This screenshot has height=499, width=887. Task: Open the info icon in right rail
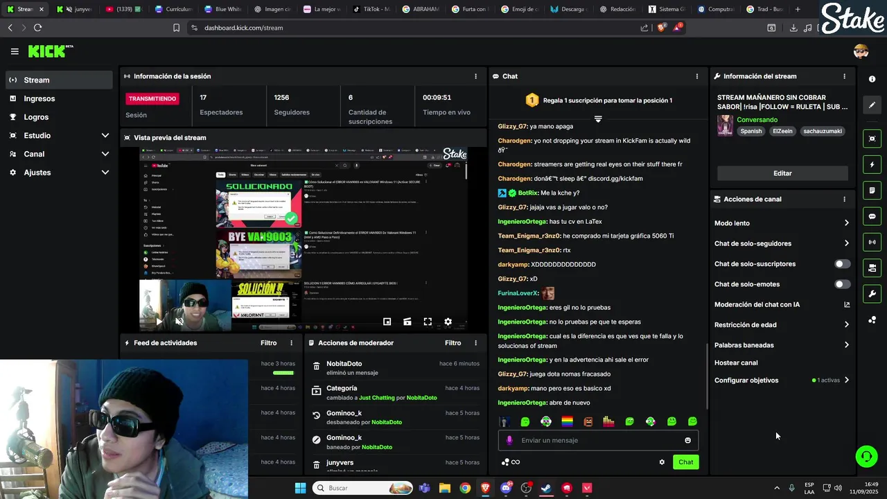pos(872,79)
